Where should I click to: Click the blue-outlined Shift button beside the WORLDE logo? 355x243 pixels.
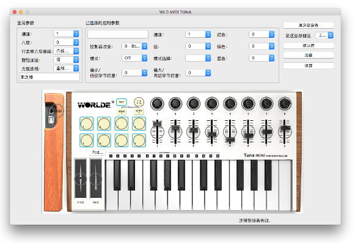coord(122,102)
